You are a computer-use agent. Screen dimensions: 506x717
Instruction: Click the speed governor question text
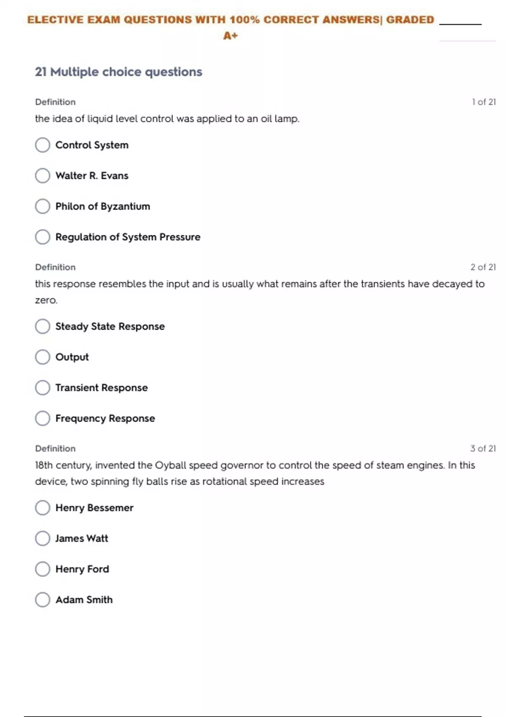pyautogui.click(x=255, y=466)
